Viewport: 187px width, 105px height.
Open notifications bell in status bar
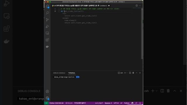pos(140,103)
